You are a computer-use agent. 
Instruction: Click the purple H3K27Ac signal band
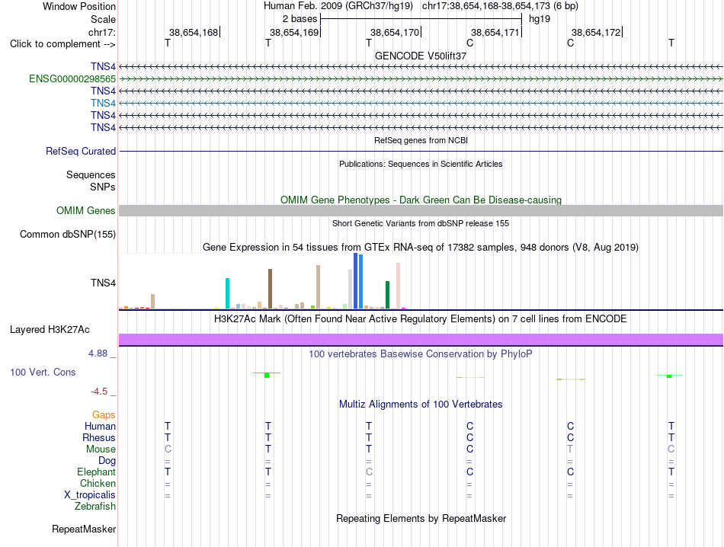coord(421,339)
